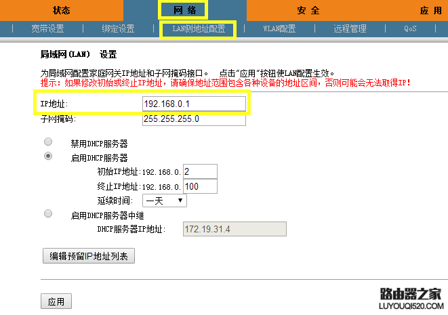Open the 状态 top tab
The image size is (448, 315).
pos(62,10)
